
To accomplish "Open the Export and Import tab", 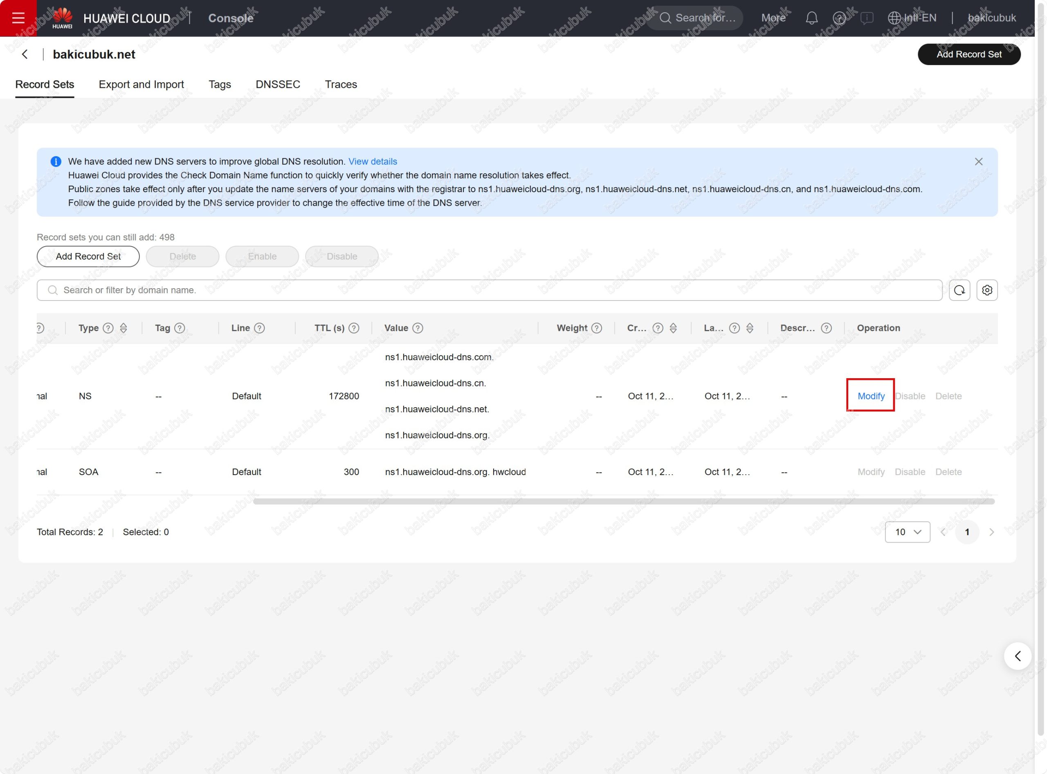I will pyautogui.click(x=141, y=84).
